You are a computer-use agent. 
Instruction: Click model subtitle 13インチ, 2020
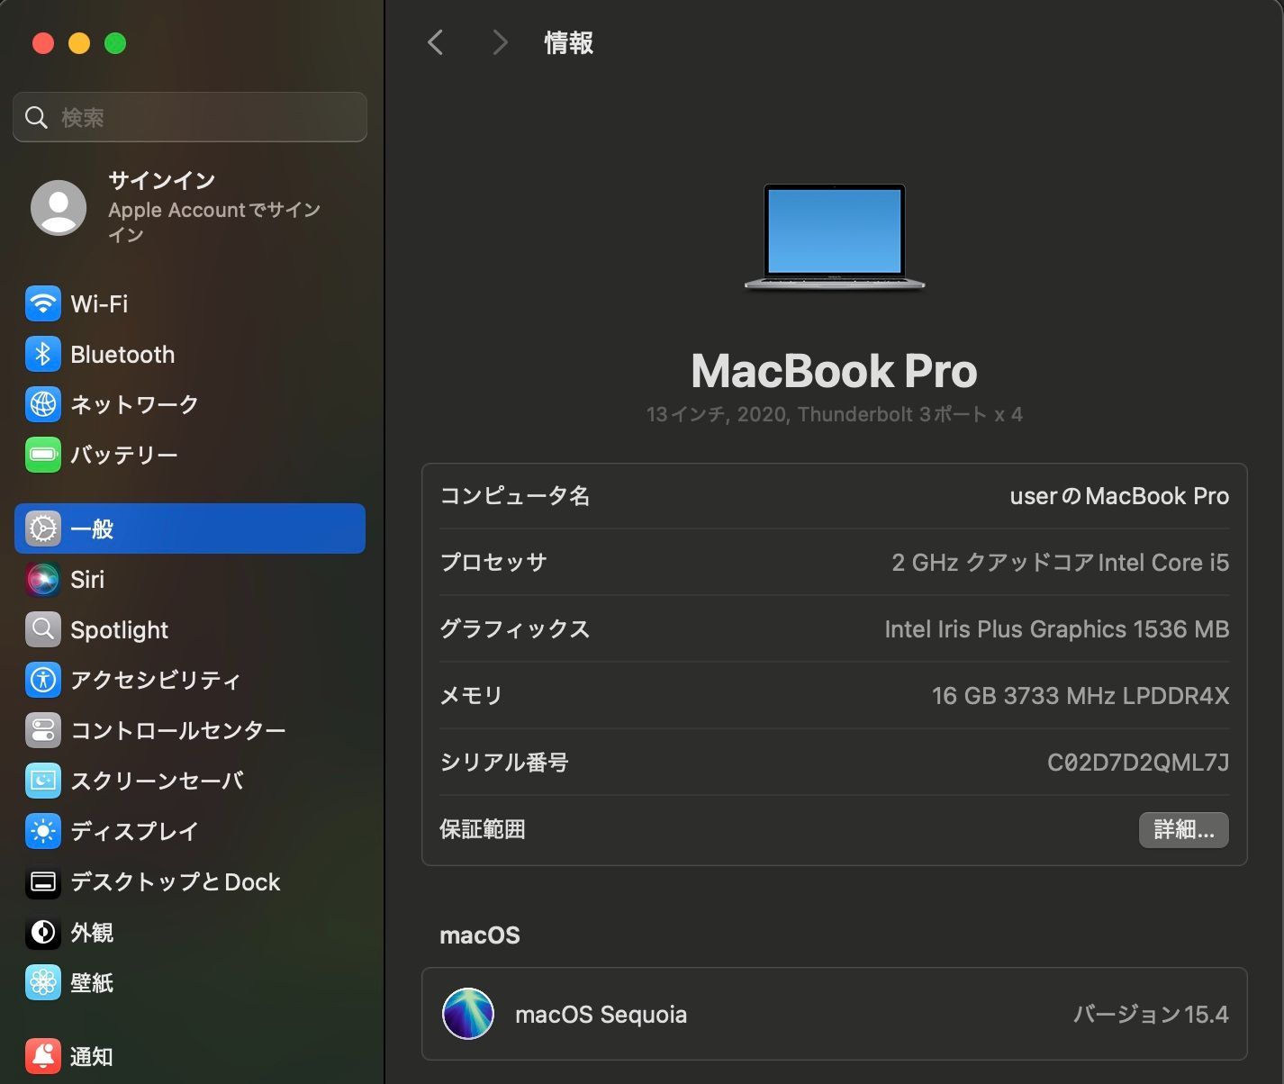[x=834, y=415]
